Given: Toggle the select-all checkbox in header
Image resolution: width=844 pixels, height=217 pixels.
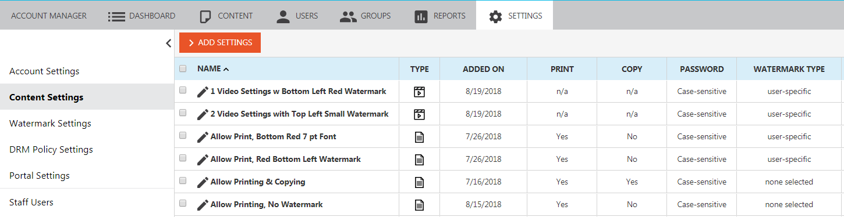Looking at the screenshot, I should pyautogui.click(x=183, y=68).
